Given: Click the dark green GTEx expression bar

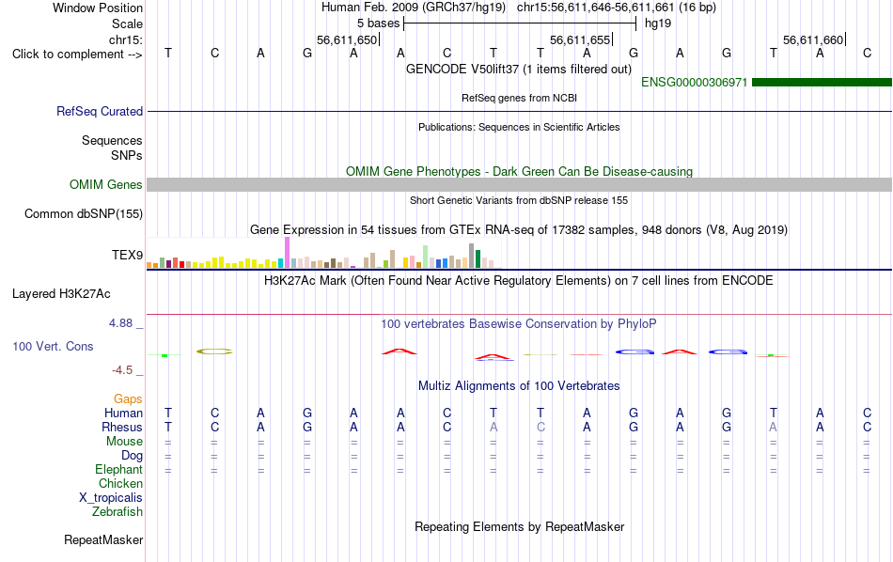Looking at the screenshot, I should (478, 258).
